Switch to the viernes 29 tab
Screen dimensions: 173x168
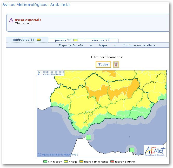(x=101, y=40)
